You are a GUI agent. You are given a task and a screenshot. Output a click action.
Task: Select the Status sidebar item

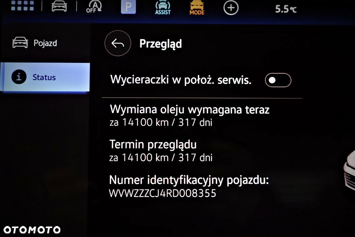coord(45,77)
